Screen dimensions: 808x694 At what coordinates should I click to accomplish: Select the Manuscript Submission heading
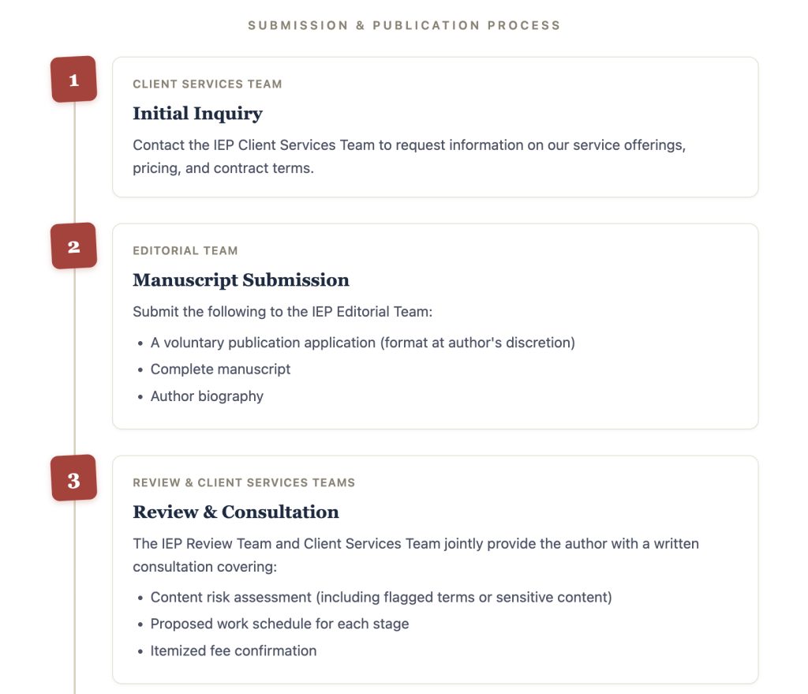[241, 280]
